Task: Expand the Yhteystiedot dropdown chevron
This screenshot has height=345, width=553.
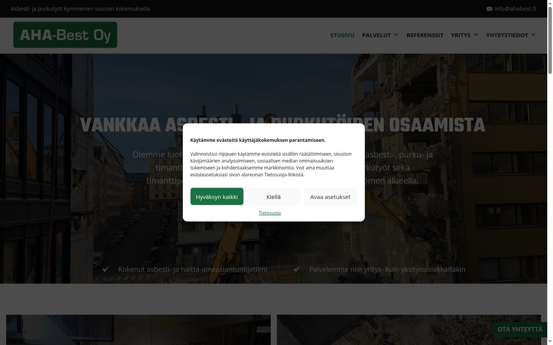Action: pos(533,35)
